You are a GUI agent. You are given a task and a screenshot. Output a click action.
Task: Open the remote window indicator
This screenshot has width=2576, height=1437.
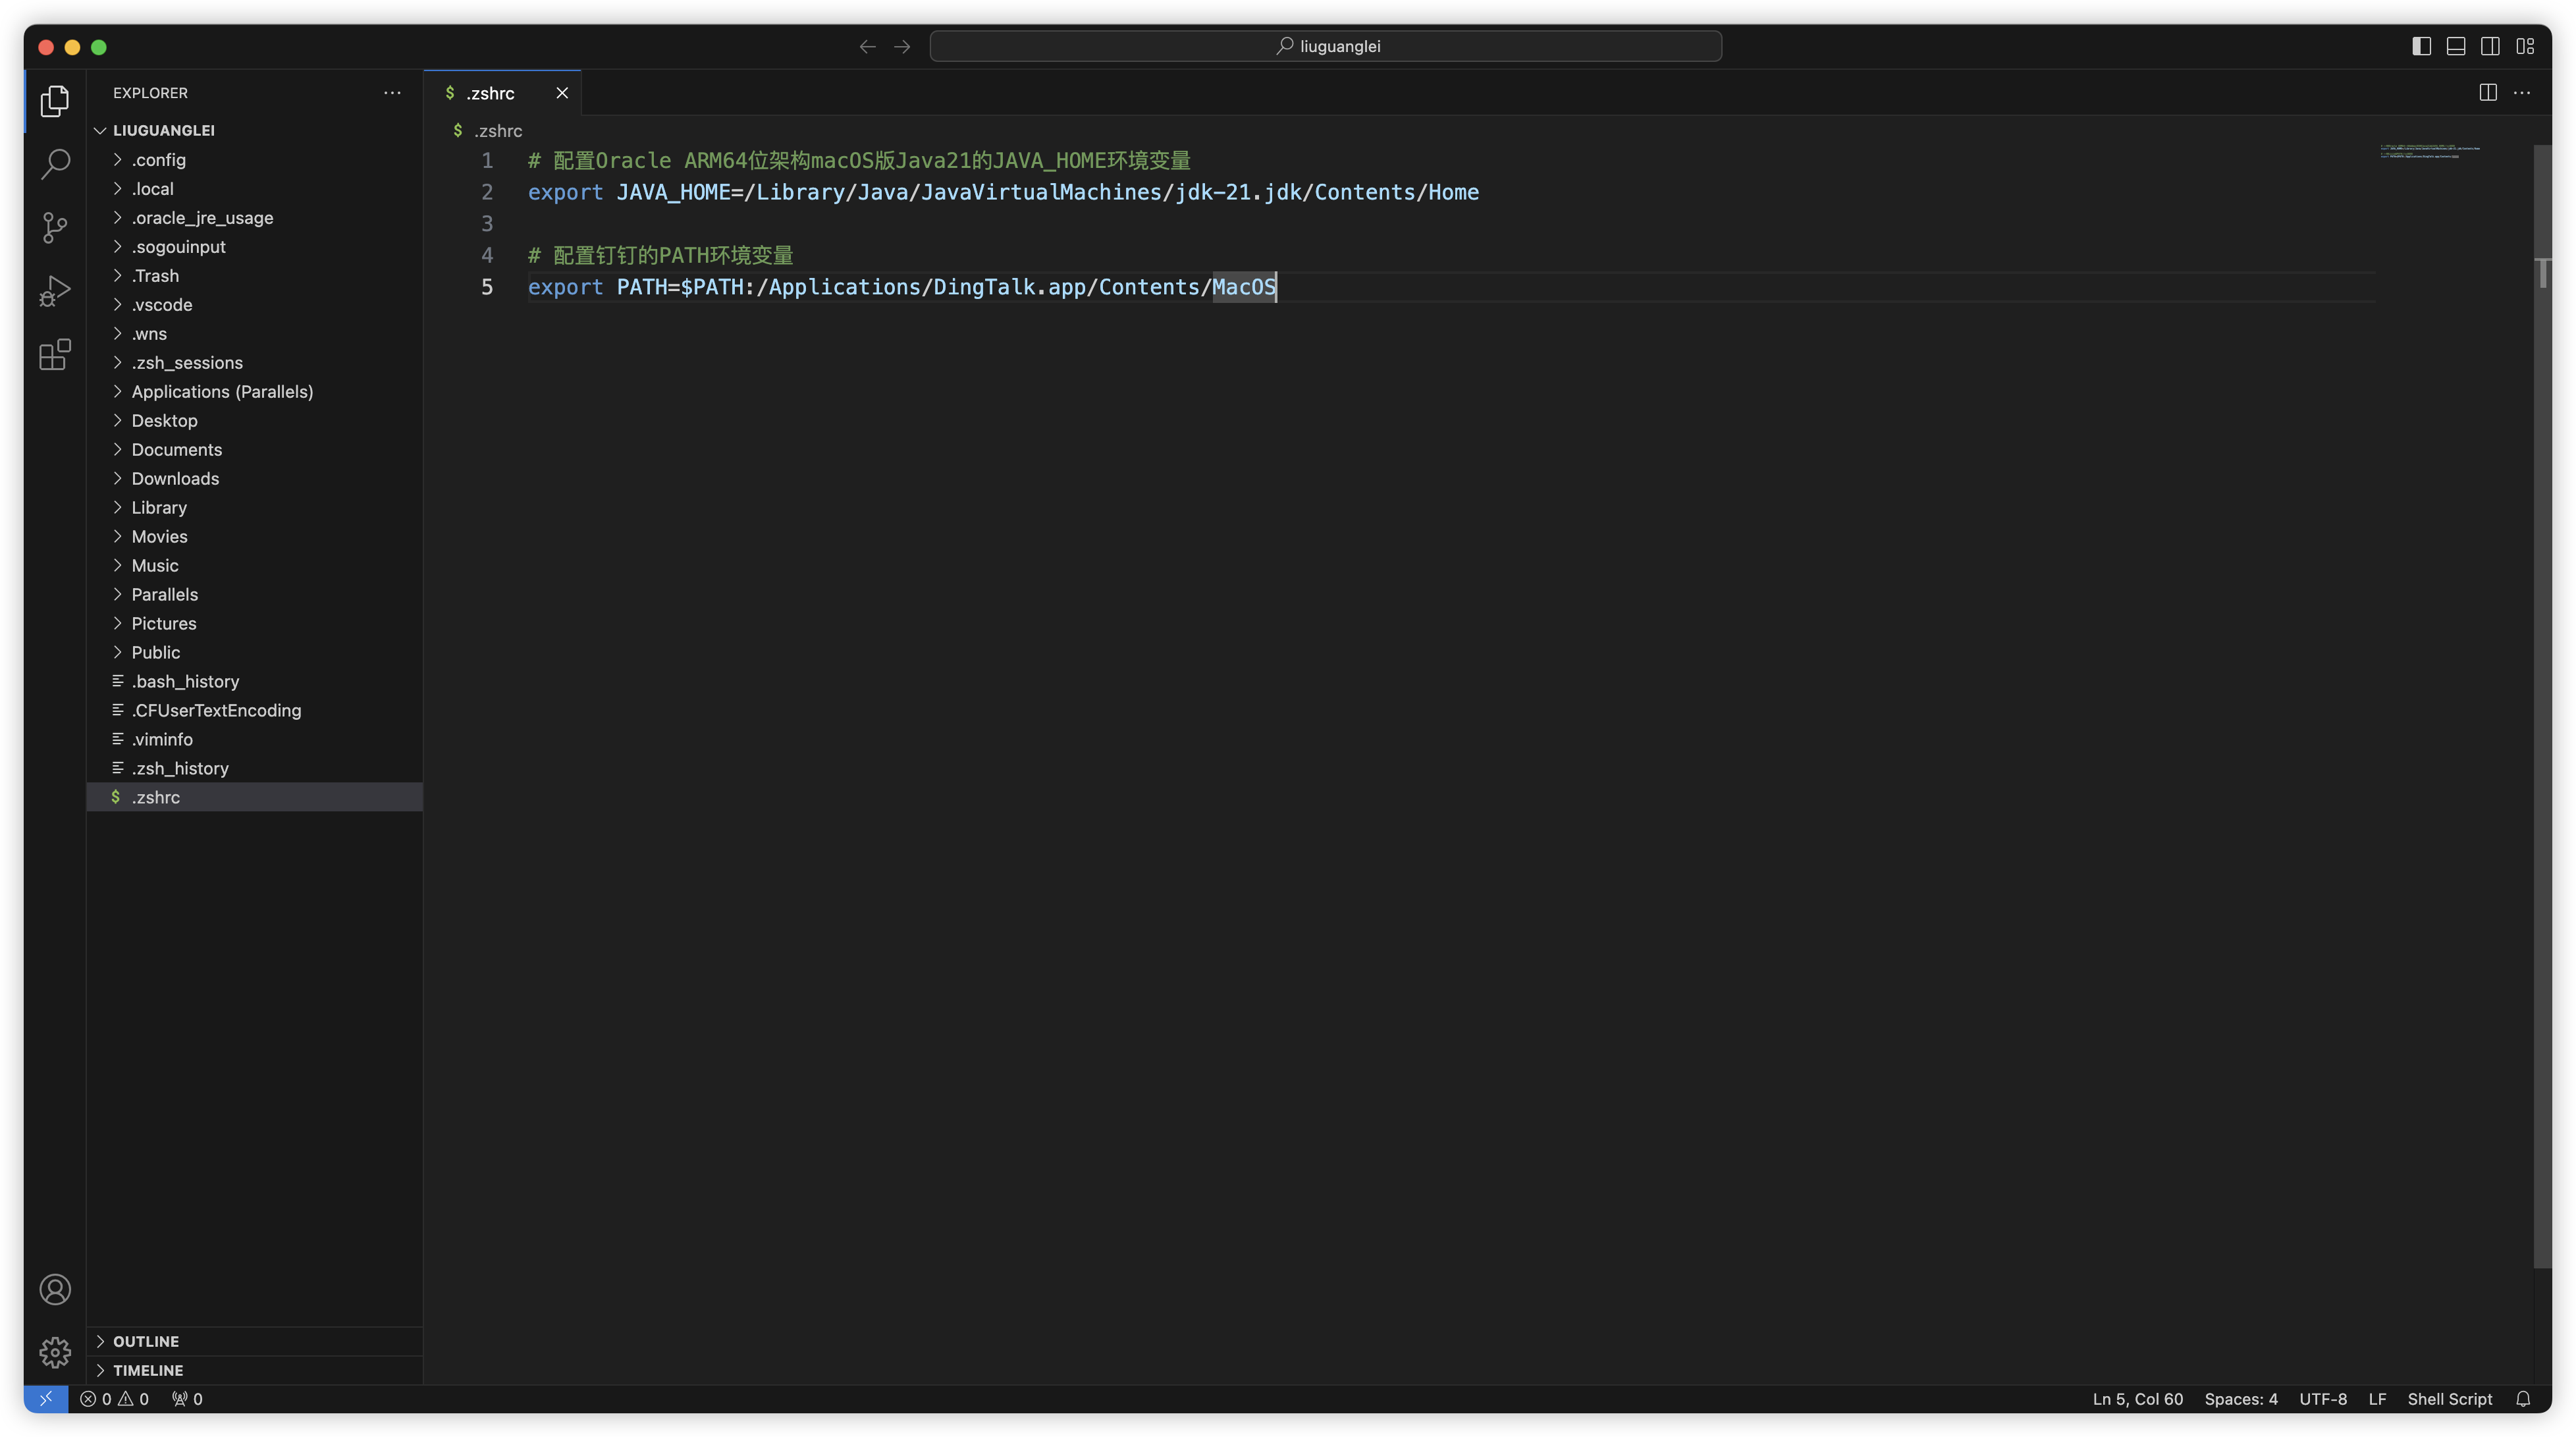click(46, 1399)
